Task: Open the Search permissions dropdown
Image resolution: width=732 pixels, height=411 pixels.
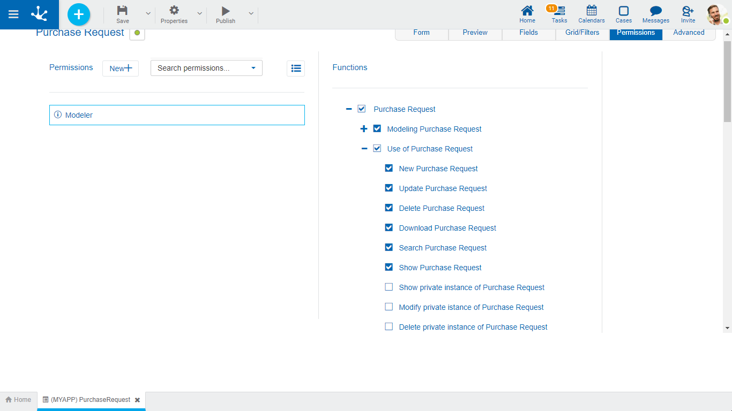Action: (x=206, y=68)
